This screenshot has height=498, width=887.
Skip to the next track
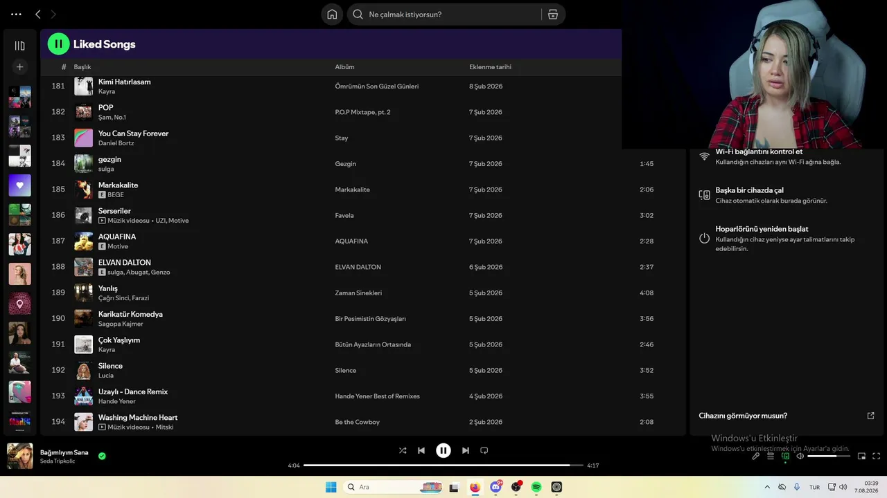466,450
